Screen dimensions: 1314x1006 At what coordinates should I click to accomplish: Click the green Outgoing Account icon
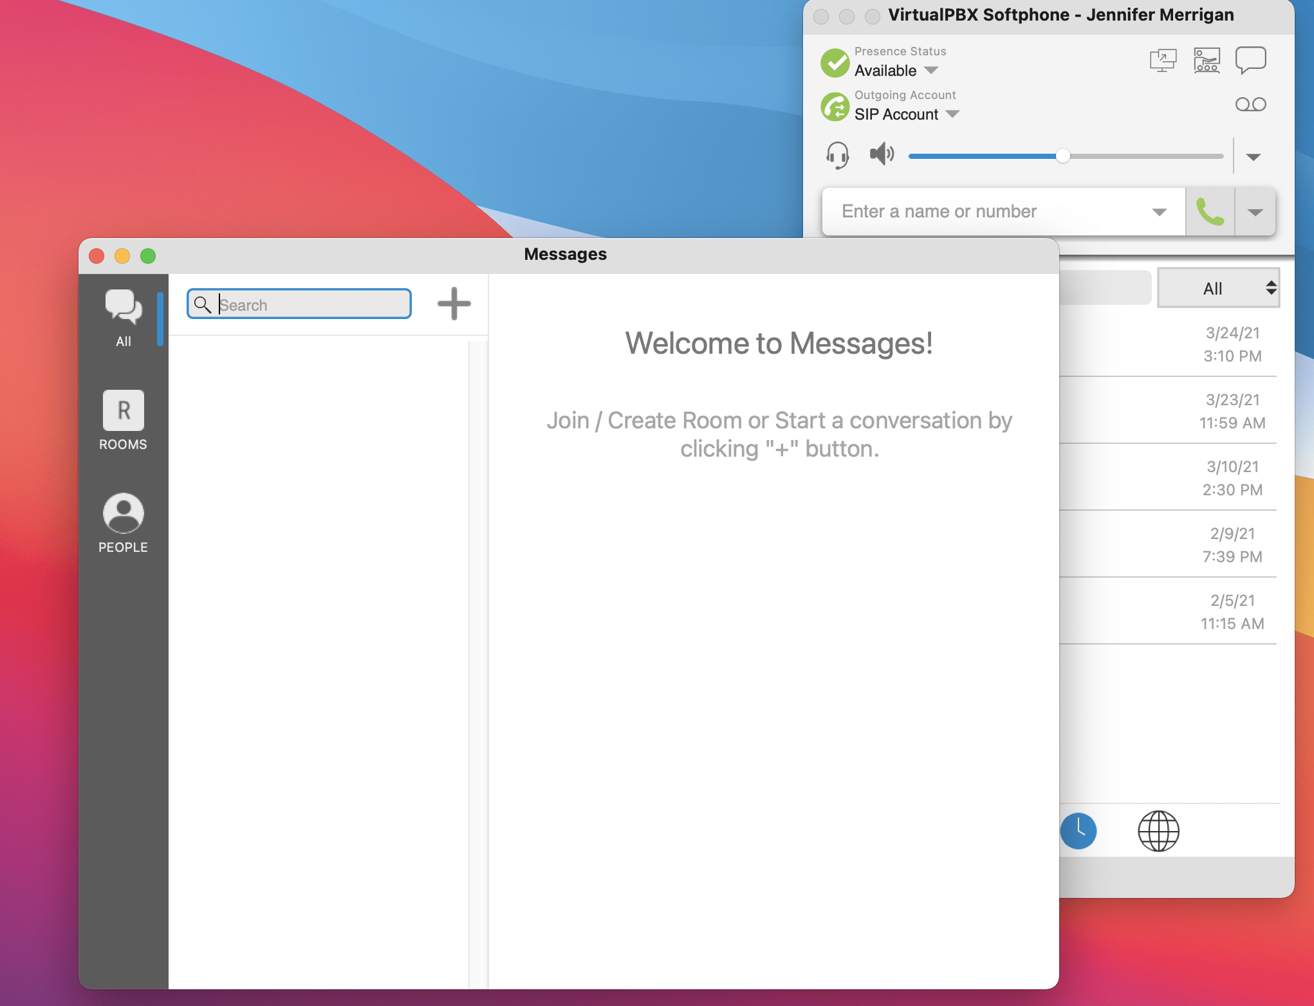point(835,106)
